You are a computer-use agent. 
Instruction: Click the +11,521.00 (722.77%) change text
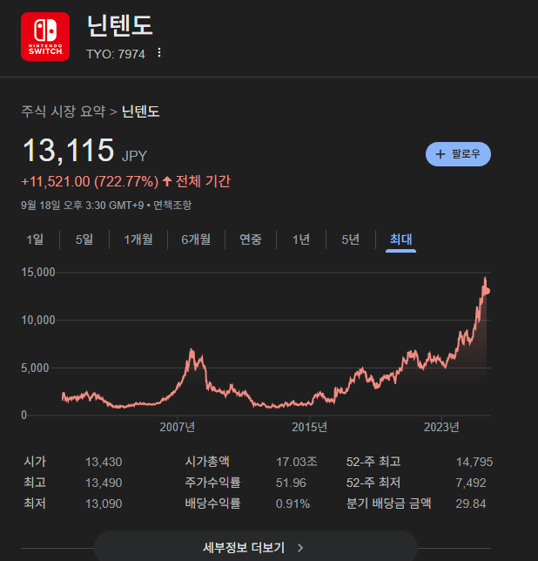[90, 181]
